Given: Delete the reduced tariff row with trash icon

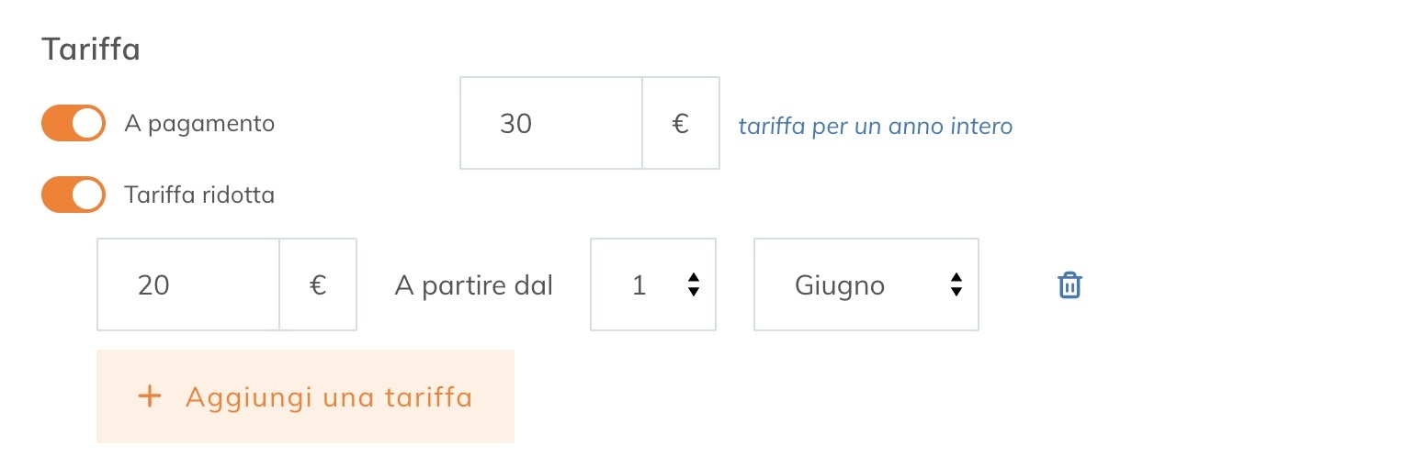Looking at the screenshot, I should [x=1069, y=285].
